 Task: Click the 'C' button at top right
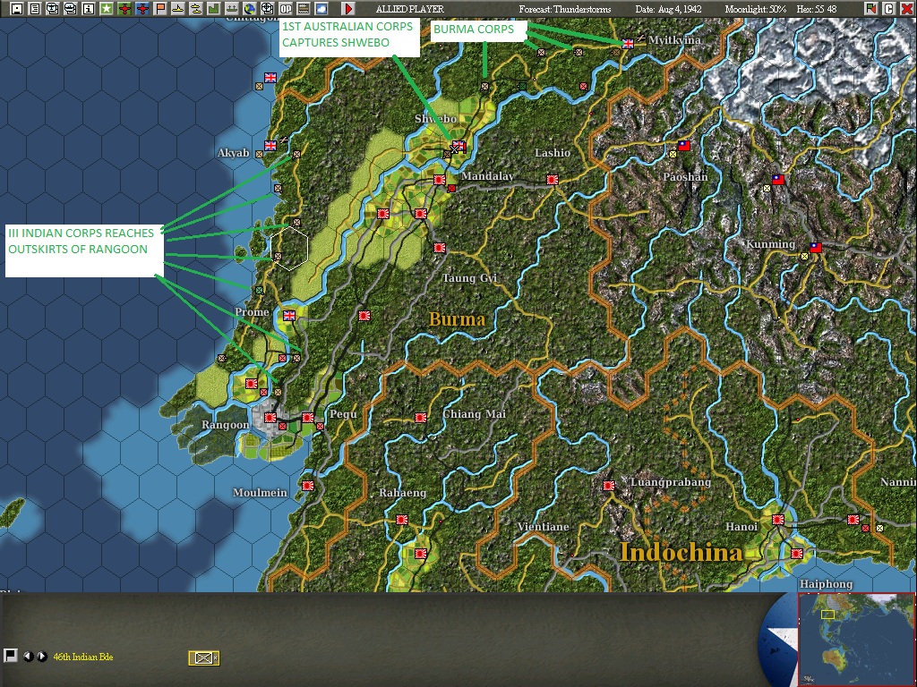(889, 8)
